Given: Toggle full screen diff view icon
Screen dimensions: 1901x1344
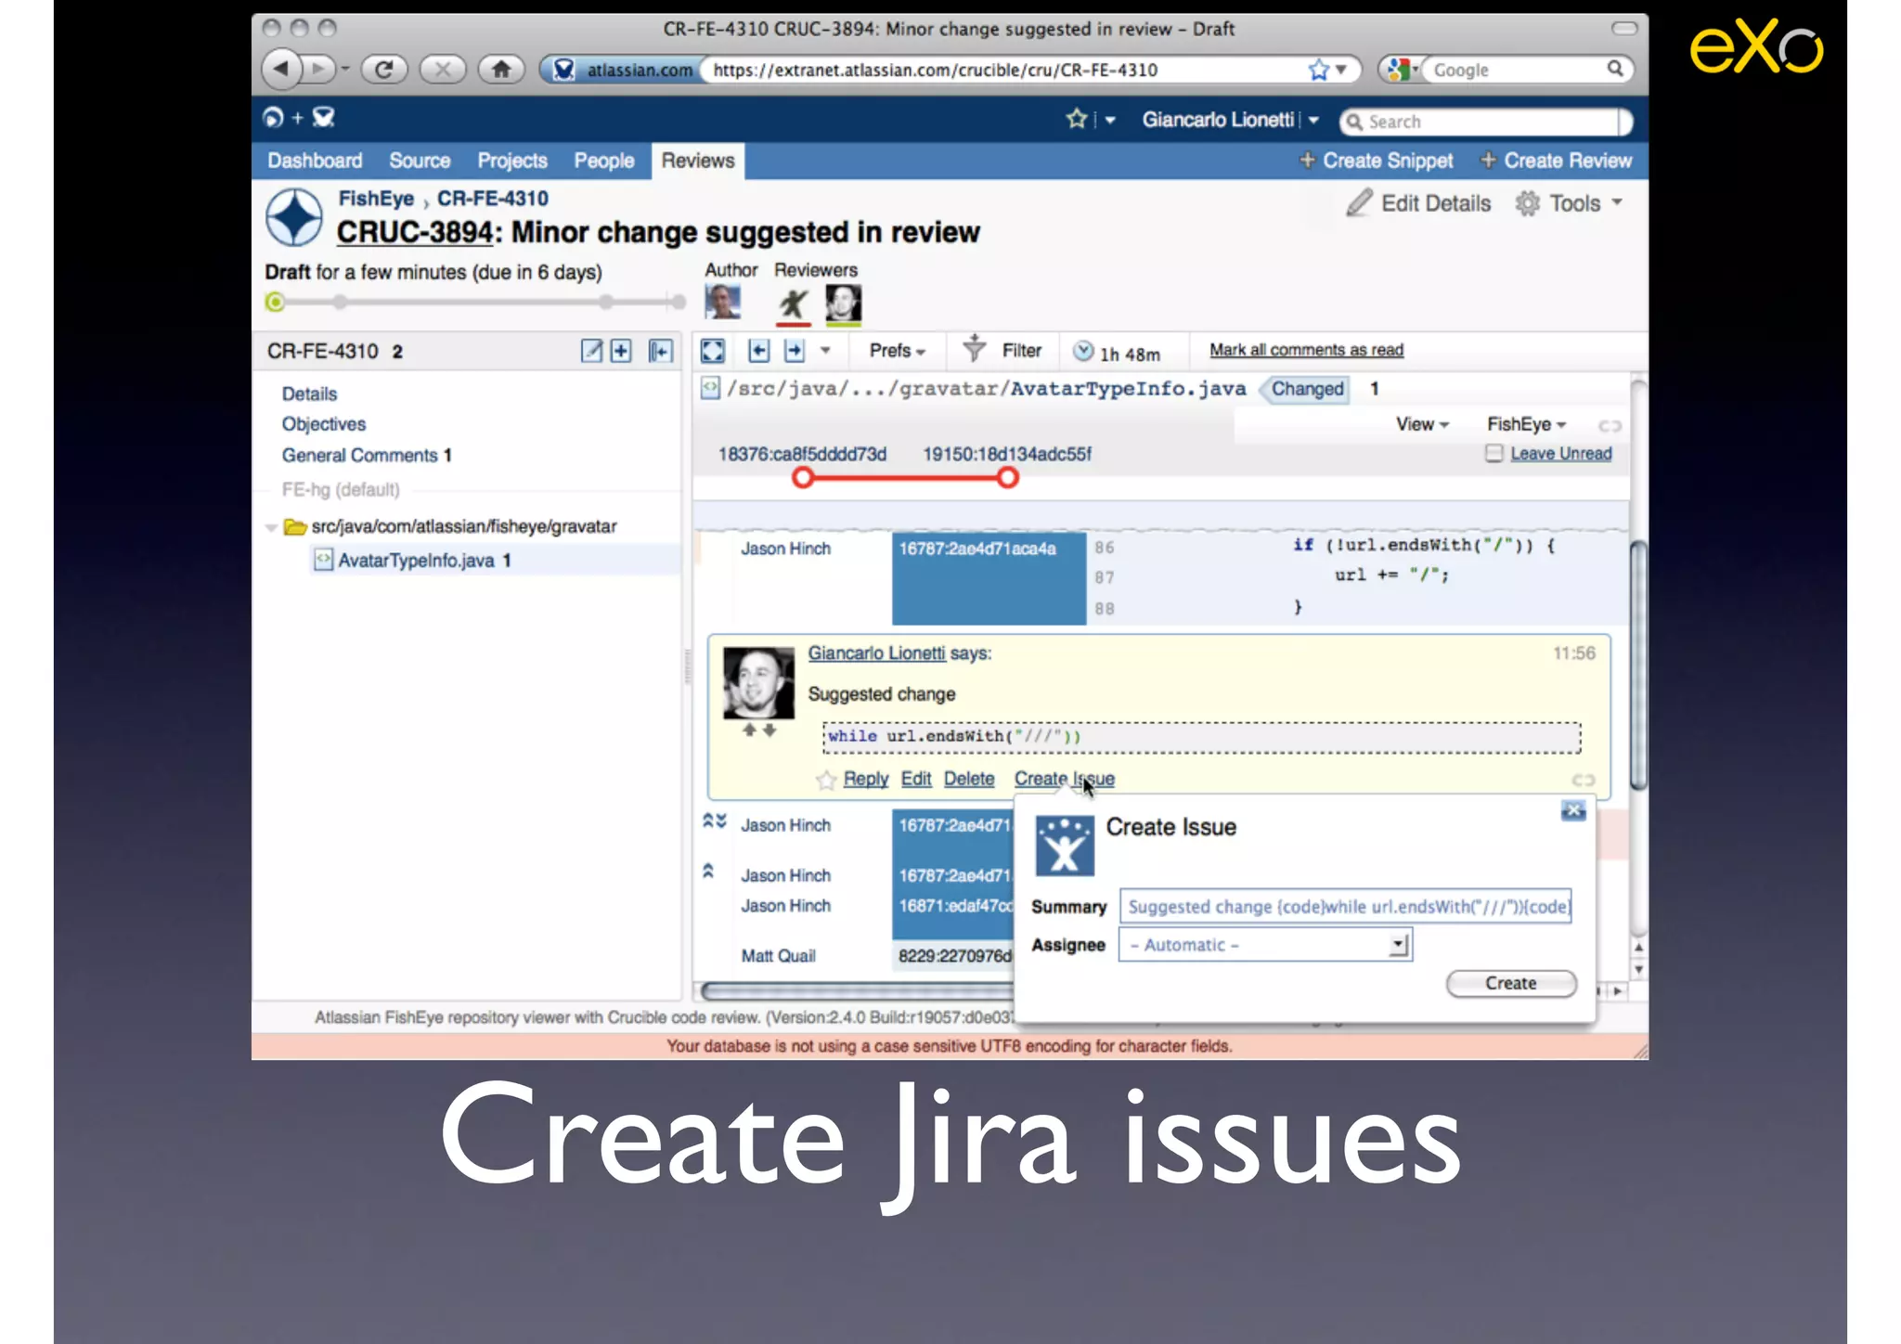Looking at the screenshot, I should point(712,351).
